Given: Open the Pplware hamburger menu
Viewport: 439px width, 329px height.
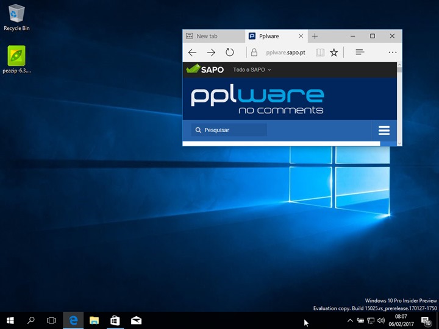Looking at the screenshot, I should 384,130.
